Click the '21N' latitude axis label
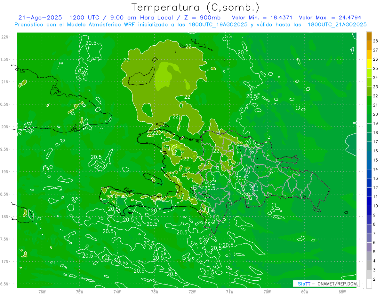 [5, 82]
